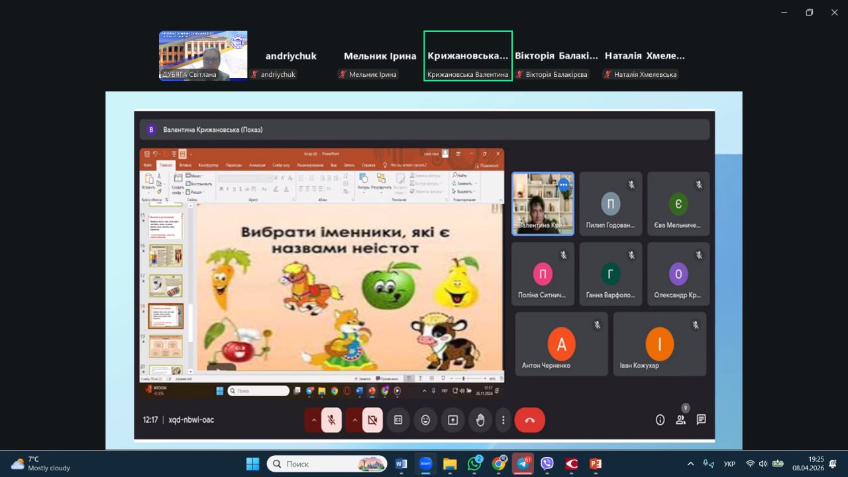The height and width of the screenshot is (477, 848).
Task: Click the red leave call button
Action: [529, 420]
